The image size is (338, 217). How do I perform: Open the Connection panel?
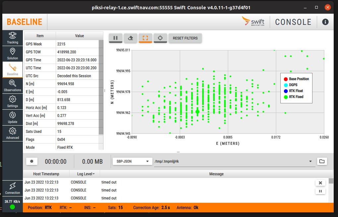[13, 188]
